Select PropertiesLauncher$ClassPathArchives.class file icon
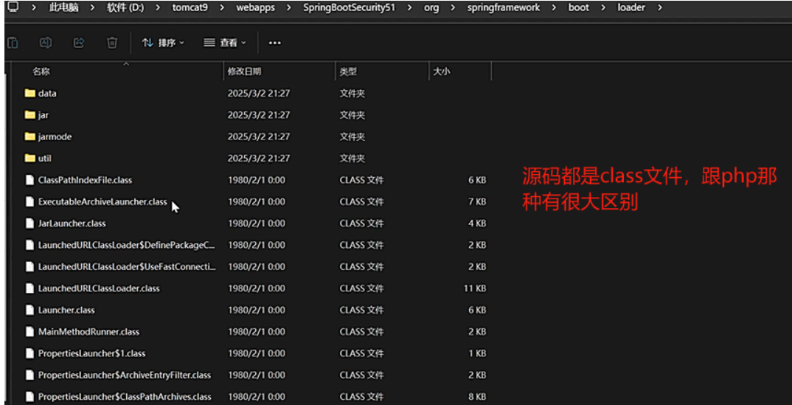Viewport: 792px width, 405px height. coord(30,397)
